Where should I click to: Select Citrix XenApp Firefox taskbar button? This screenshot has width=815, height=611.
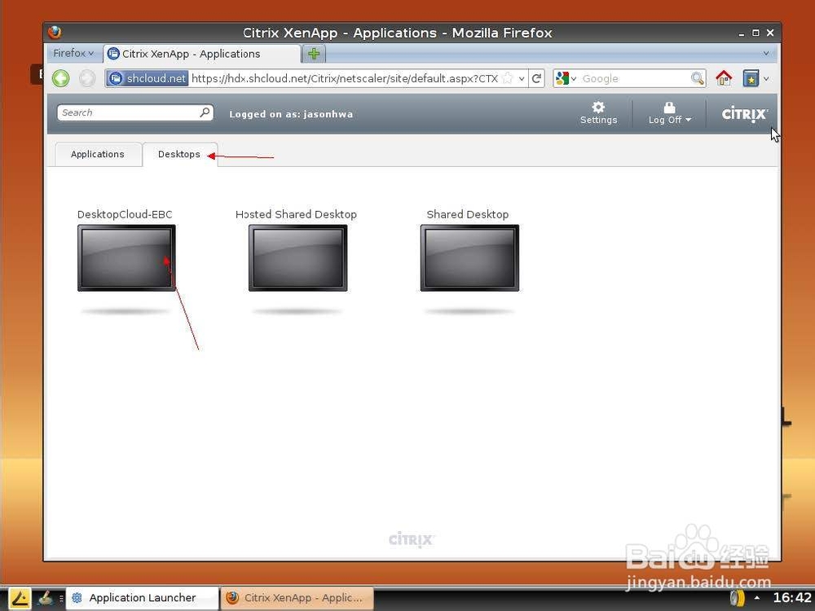click(297, 598)
